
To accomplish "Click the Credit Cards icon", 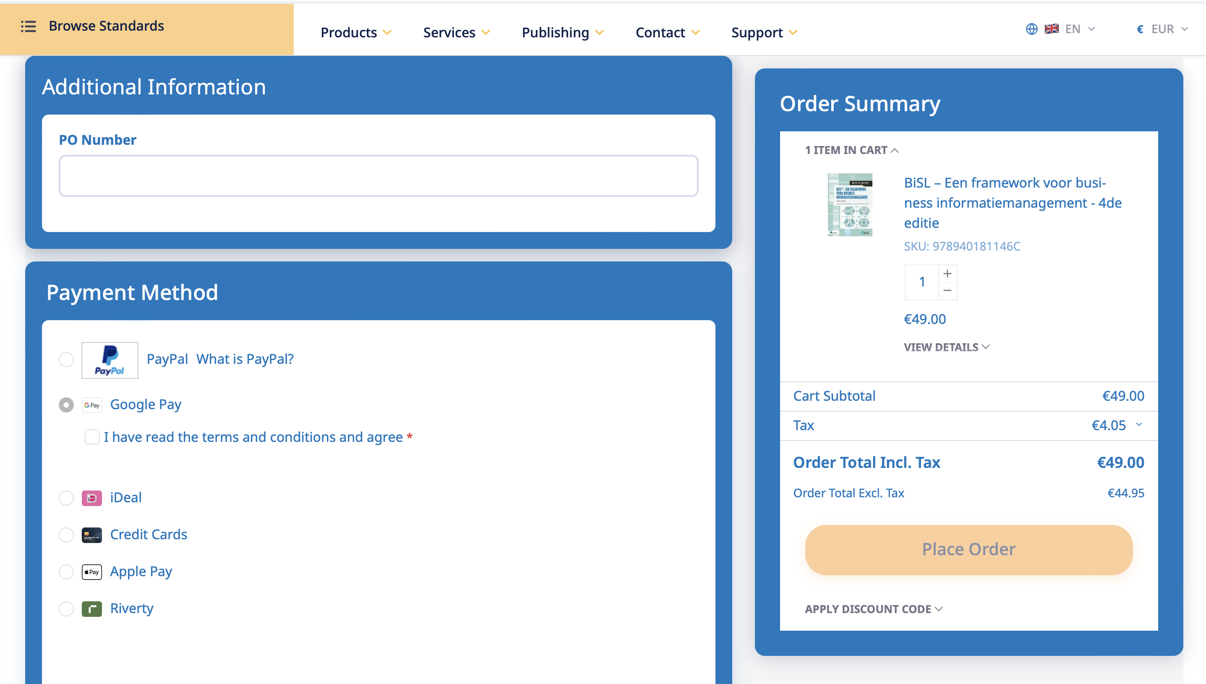I will coord(91,535).
